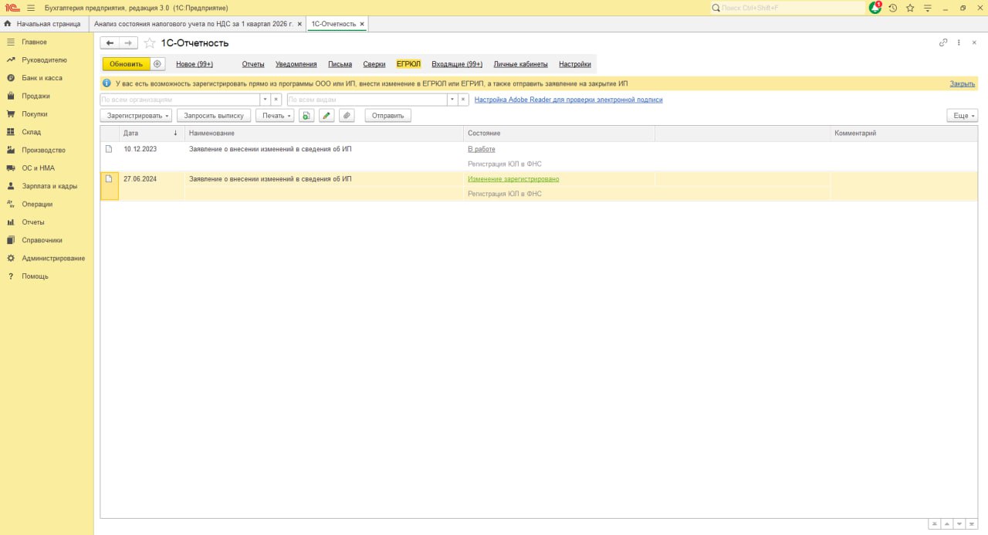988x535 pixels.
Task: Switch to the Начальная страница tab
Action: click(46, 24)
